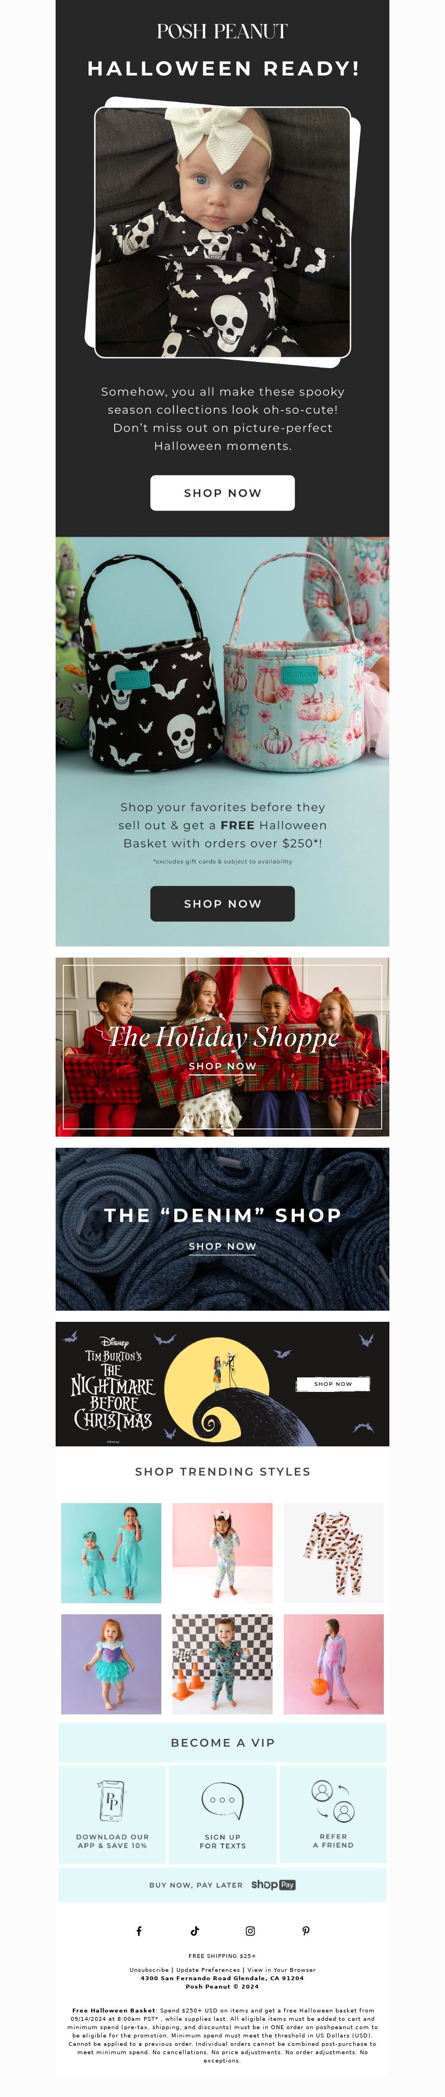The image size is (445, 2097).
Task: Open the Instagram social icon
Action: [x=250, y=1931]
